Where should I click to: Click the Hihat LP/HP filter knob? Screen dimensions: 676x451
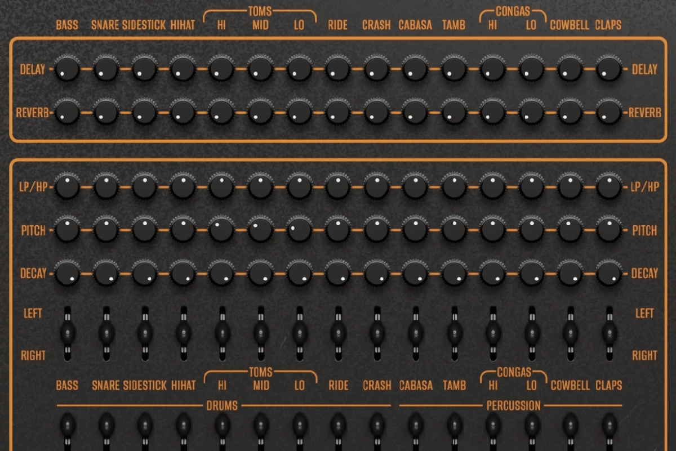pos(183,186)
